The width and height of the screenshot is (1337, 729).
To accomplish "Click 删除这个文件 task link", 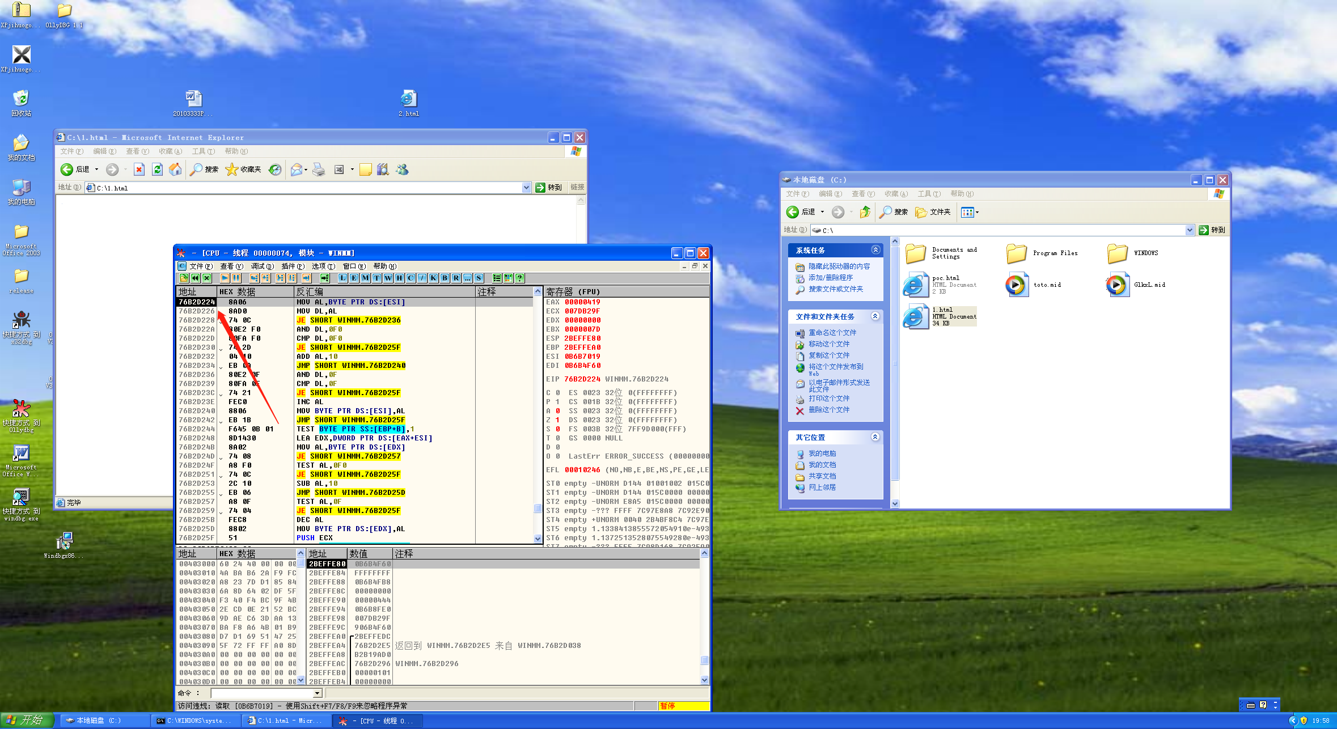I will [828, 410].
